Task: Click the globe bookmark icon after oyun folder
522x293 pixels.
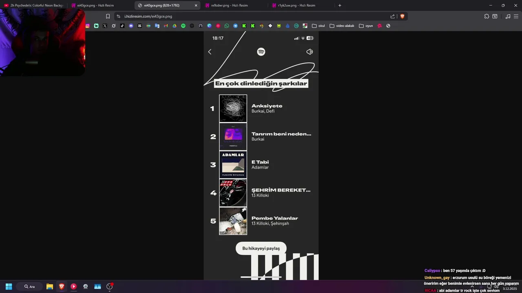Action: 388,26
